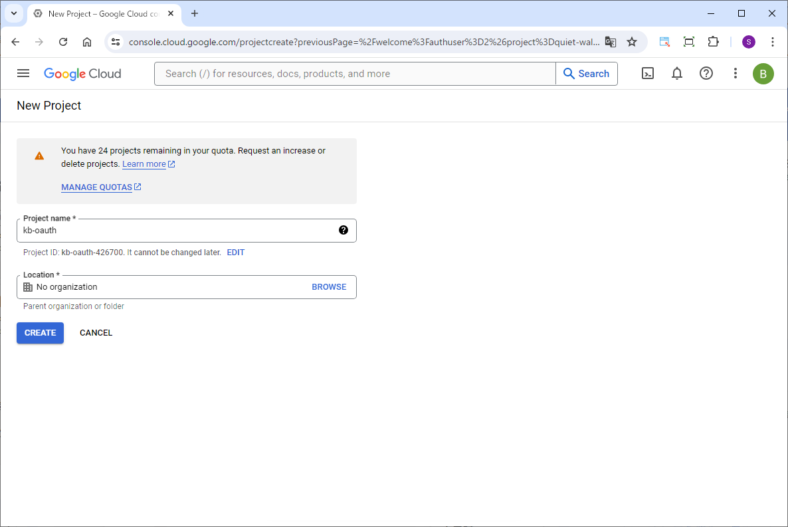The height and width of the screenshot is (527, 788).
Task: Open the notifications bell
Action: point(677,74)
